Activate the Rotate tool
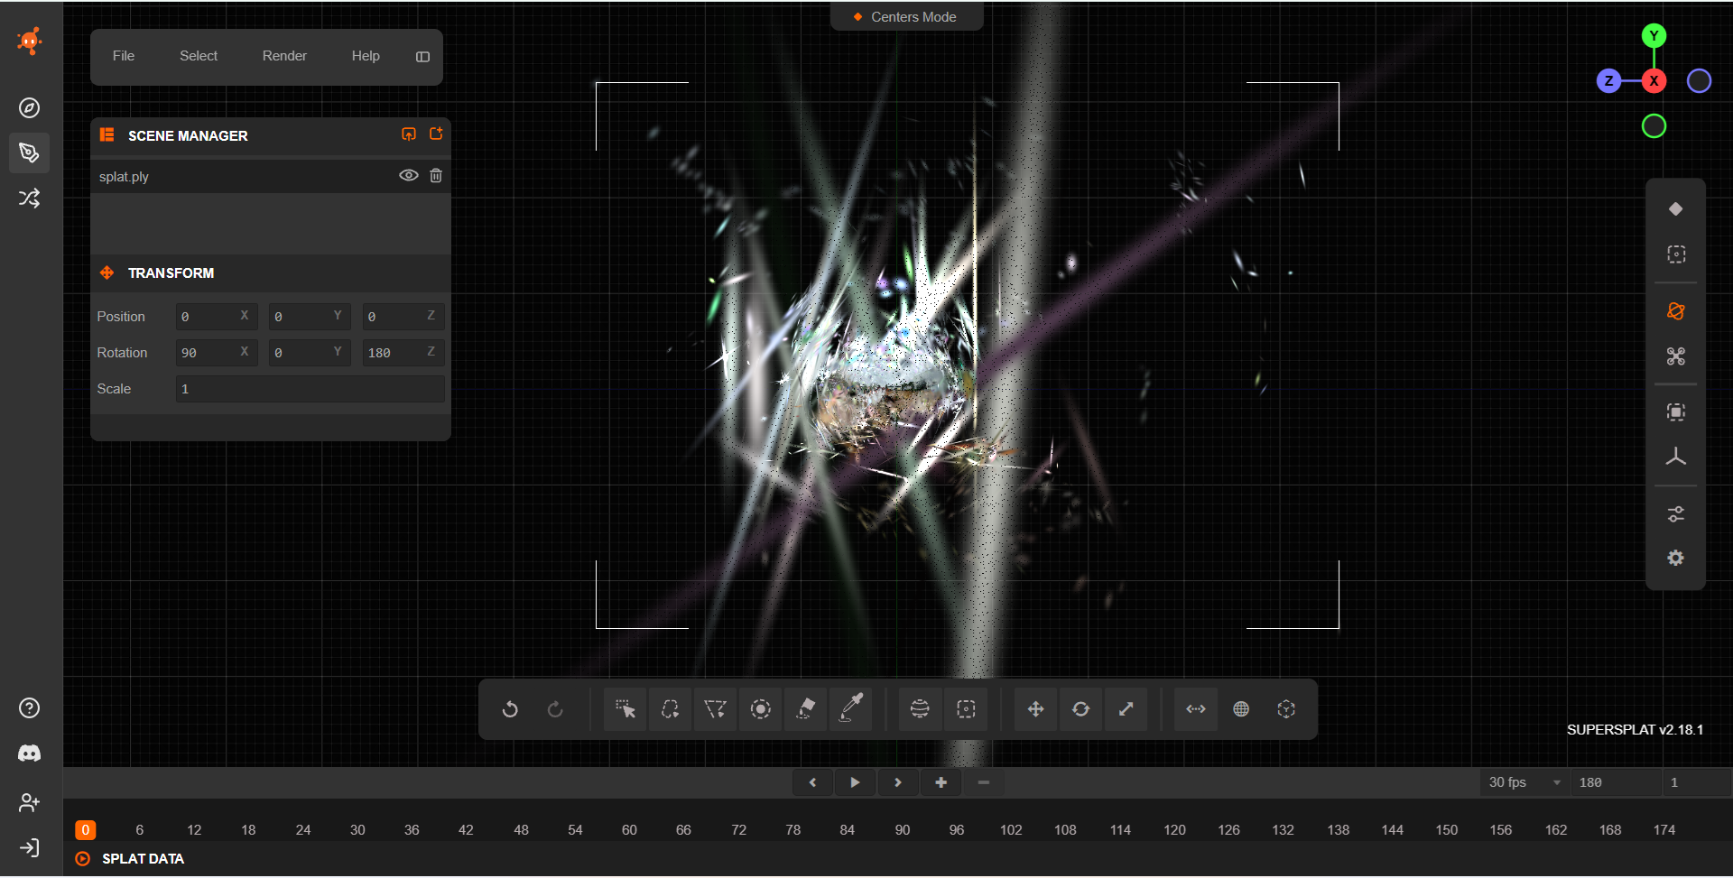This screenshot has width=1733, height=878. 1080,709
